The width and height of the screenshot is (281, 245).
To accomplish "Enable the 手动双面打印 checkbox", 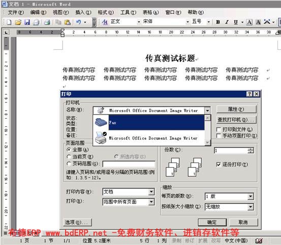I will coord(218,135).
